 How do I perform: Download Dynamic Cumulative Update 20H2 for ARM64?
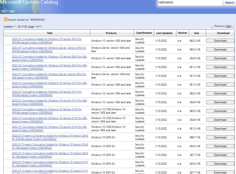point(220,137)
